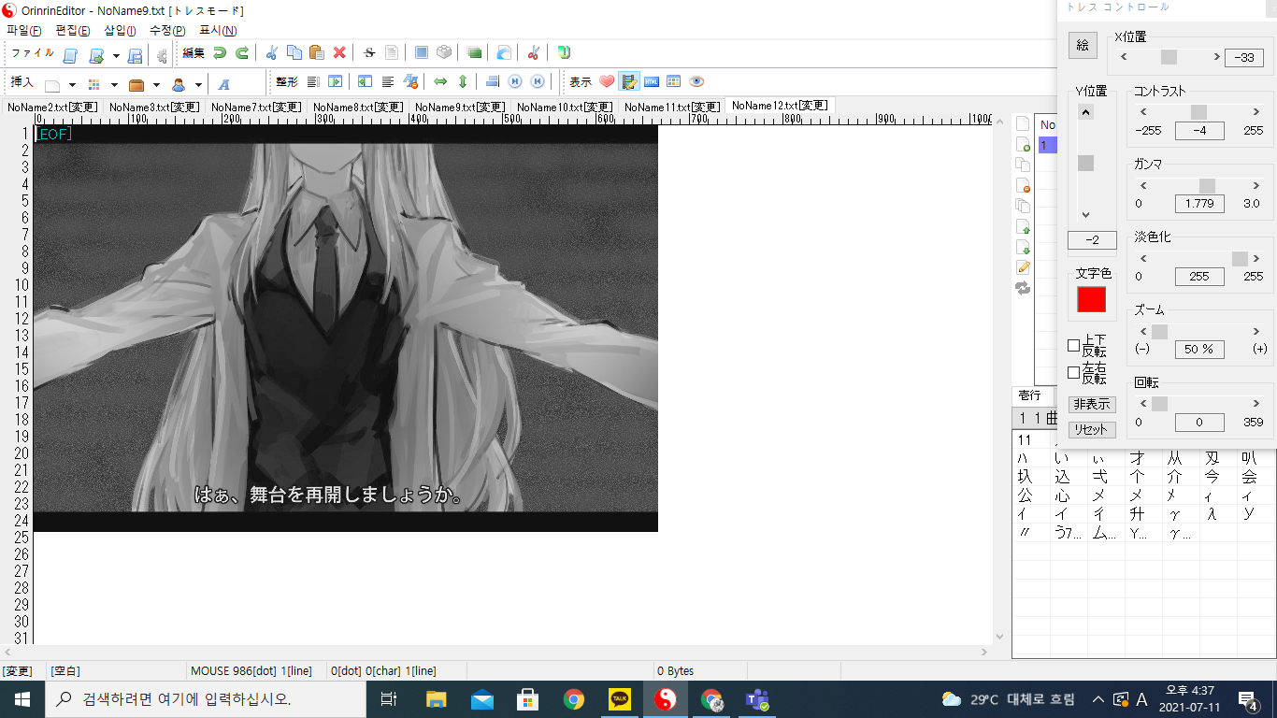Click the 淡色化 slider right arrow
This screenshot has height=718, width=1277.
pyautogui.click(x=1257, y=259)
